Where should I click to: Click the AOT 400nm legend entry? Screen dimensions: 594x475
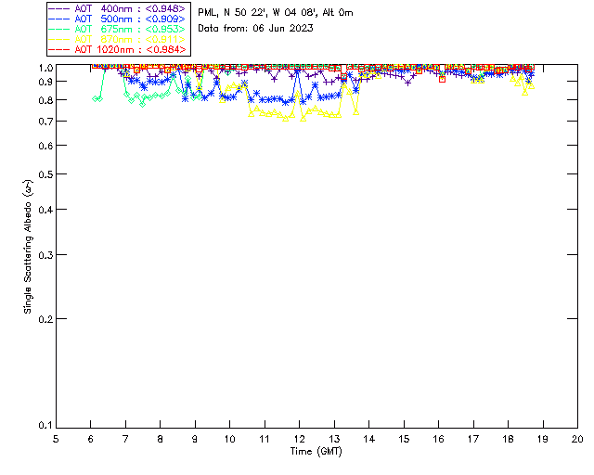(117, 8)
